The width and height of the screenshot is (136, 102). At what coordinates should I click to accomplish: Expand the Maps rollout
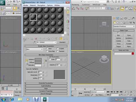(x=46, y=88)
